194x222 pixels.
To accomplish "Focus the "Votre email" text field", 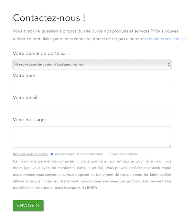I will 92,109.
